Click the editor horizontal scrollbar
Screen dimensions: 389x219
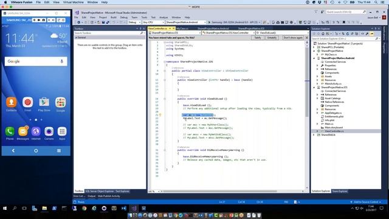coord(219,192)
